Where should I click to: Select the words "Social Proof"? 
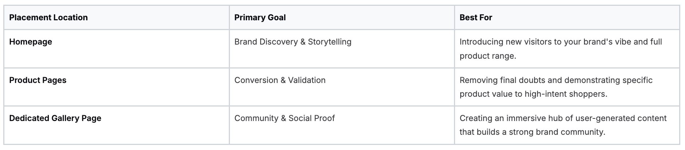point(312,118)
